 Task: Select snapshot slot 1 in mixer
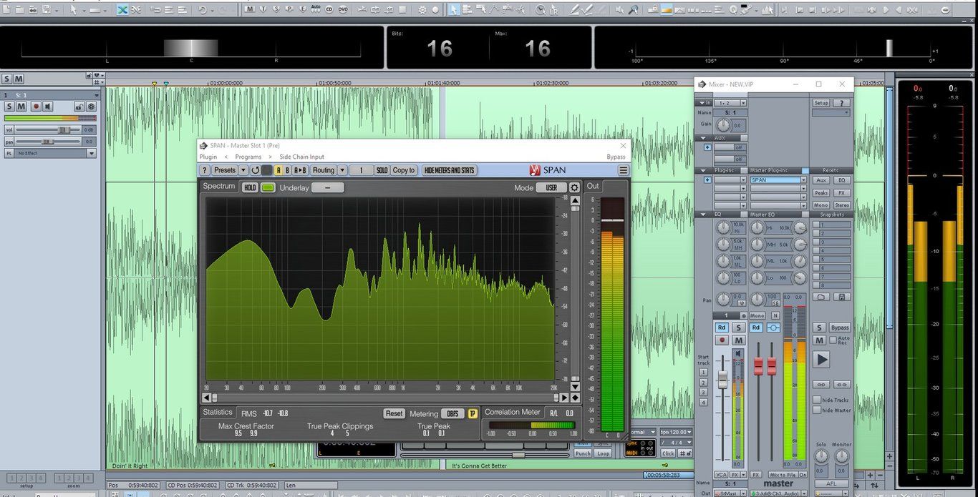[x=832, y=225]
